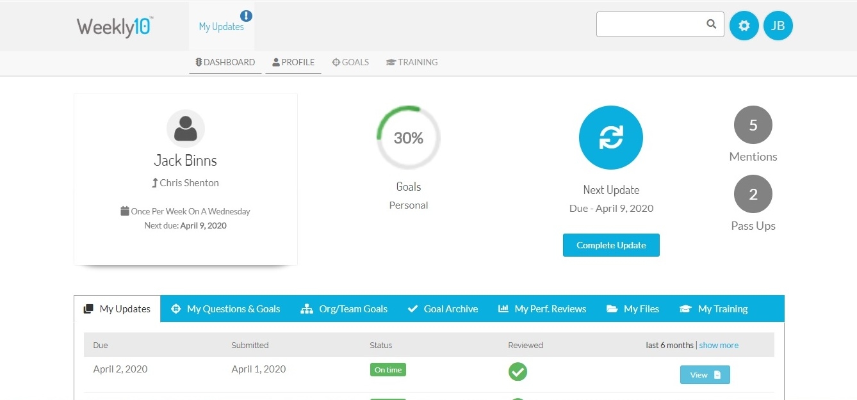Click the alert icon on My Updates
857x400 pixels.
pos(246,16)
